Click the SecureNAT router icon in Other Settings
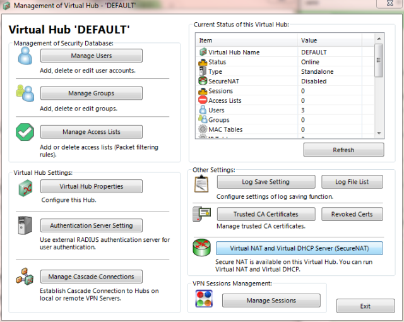The image size is (404, 322). [202, 247]
